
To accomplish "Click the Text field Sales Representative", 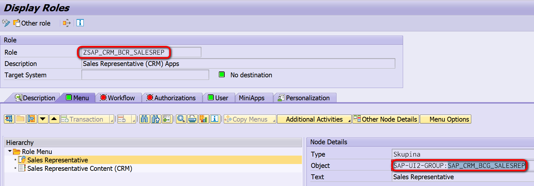I will point(463,177).
